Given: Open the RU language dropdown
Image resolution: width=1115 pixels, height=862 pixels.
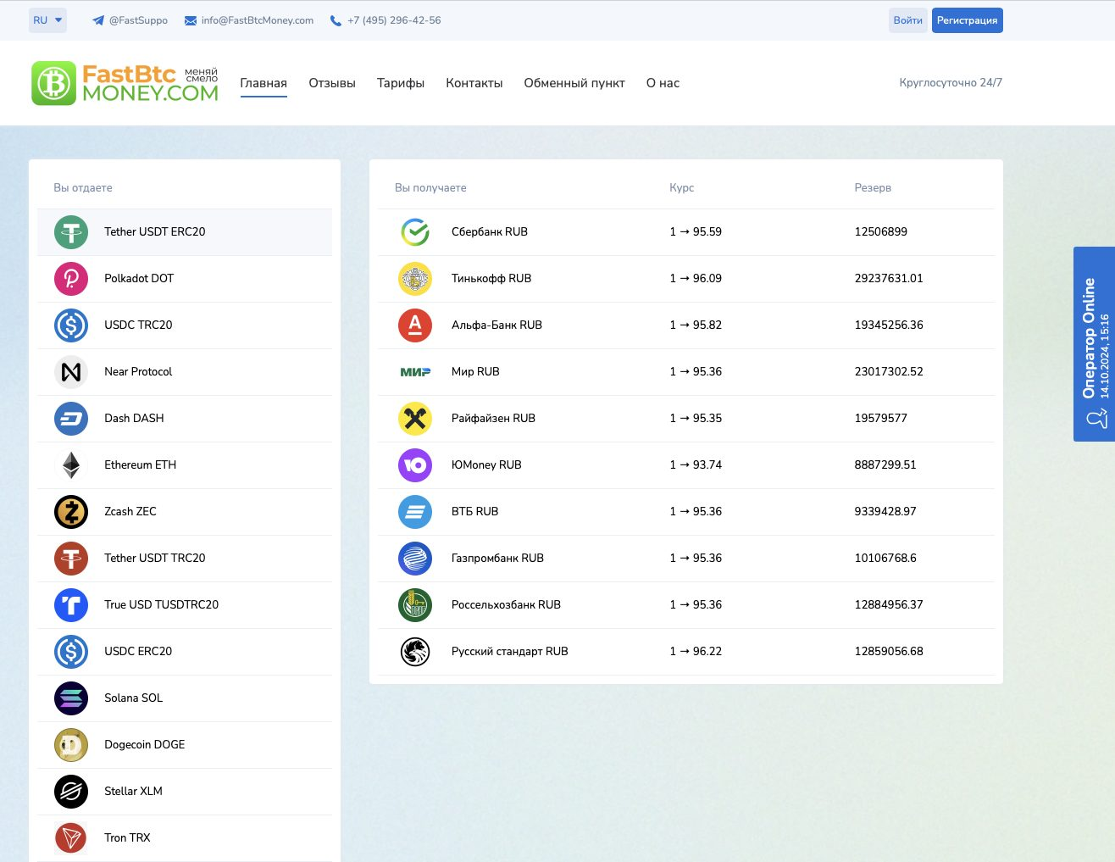Looking at the screenshot, I should pyautogui.click(x=47, y=20).
